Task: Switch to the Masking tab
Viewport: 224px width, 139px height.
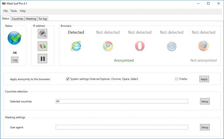Action: coord(31,19)
